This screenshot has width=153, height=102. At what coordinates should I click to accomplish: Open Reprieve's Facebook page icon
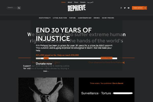pyautogui.click(x=121, y=8)
